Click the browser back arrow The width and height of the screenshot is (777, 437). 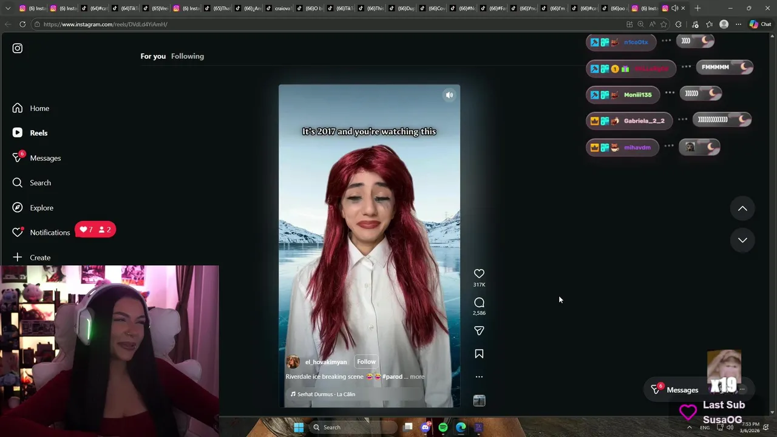[7, 24]
